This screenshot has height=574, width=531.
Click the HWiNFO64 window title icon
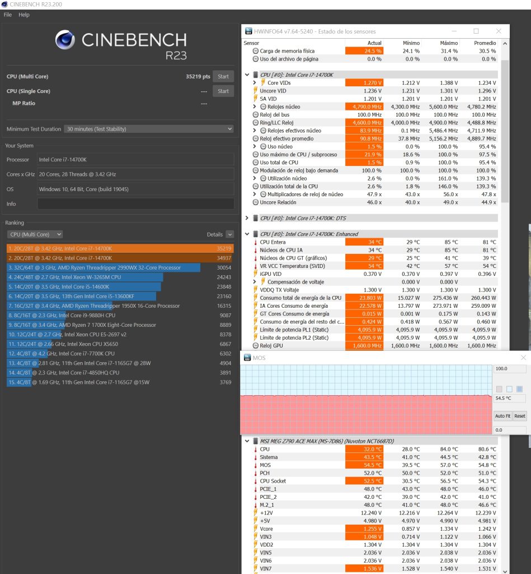pyautogui.click(x=248, y=31)
